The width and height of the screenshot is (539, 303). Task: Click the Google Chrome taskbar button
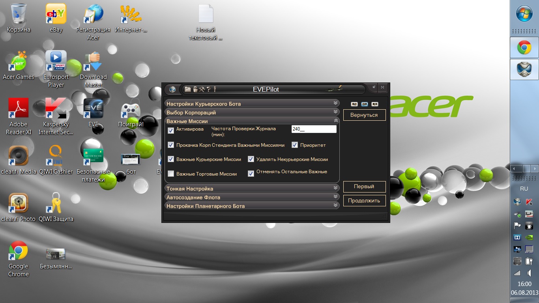click(x=524, y=48)
